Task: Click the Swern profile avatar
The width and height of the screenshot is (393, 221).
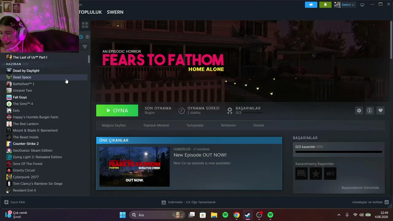Action: click(x=337, y=5)
